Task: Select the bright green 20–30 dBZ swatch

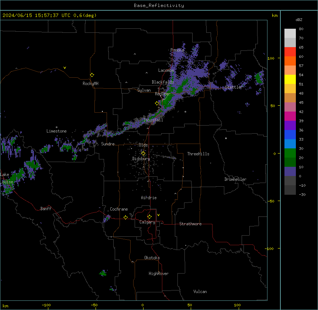Action: coord(290,153)
